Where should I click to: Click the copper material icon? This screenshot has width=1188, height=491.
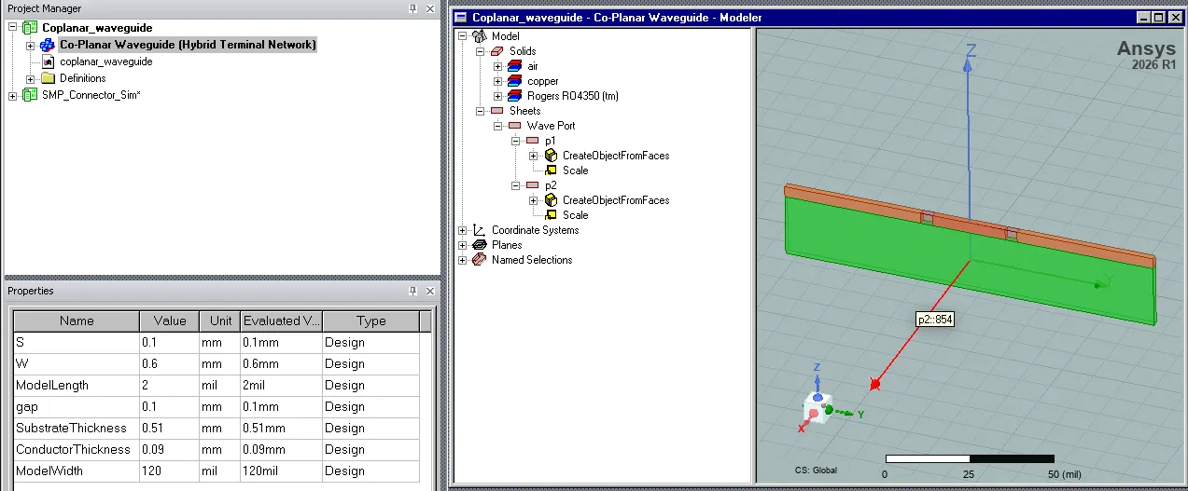(515, 81)
